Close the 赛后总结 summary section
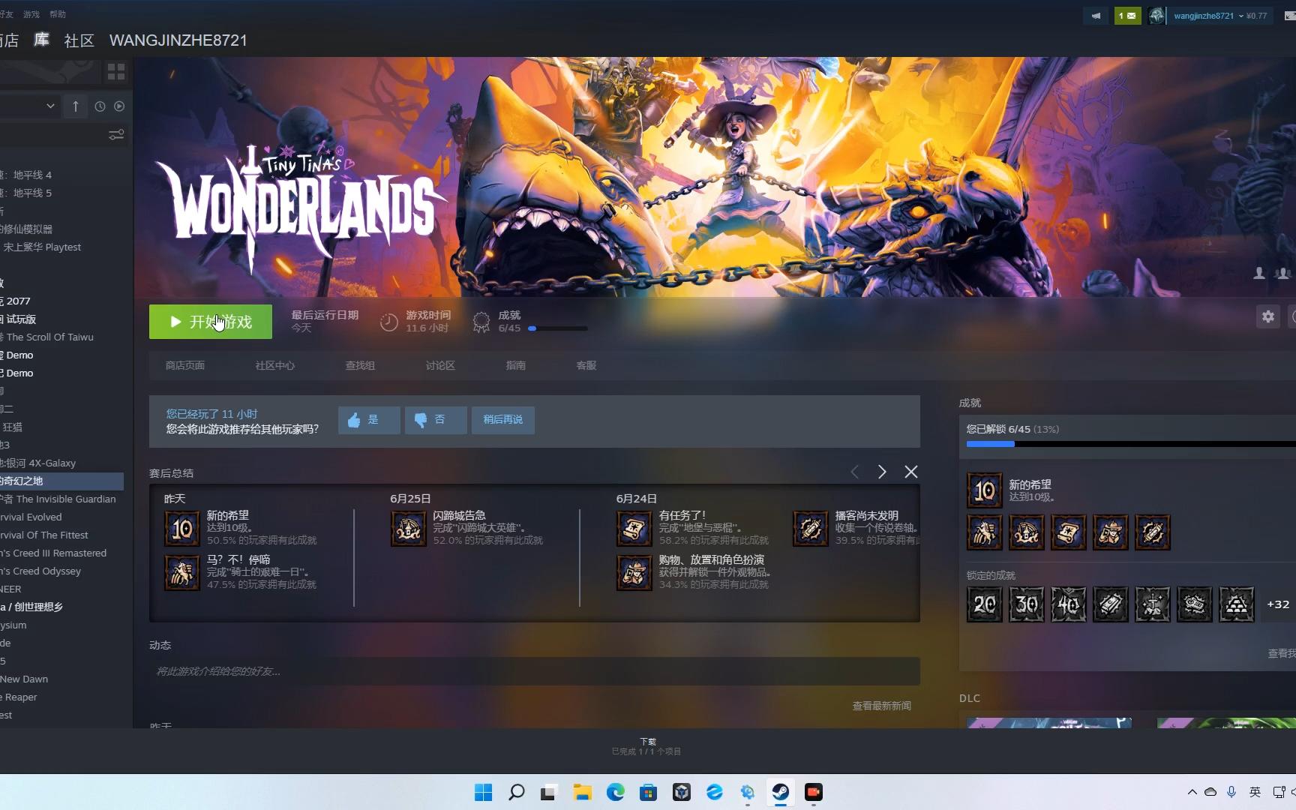 (911, 472)
